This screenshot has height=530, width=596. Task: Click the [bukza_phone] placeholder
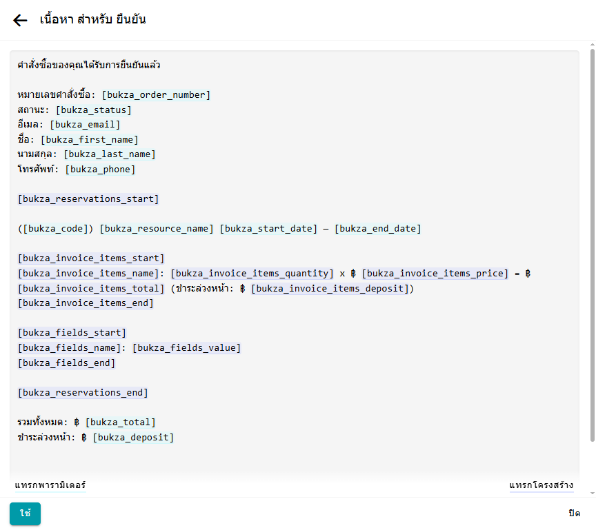[100, 170]
